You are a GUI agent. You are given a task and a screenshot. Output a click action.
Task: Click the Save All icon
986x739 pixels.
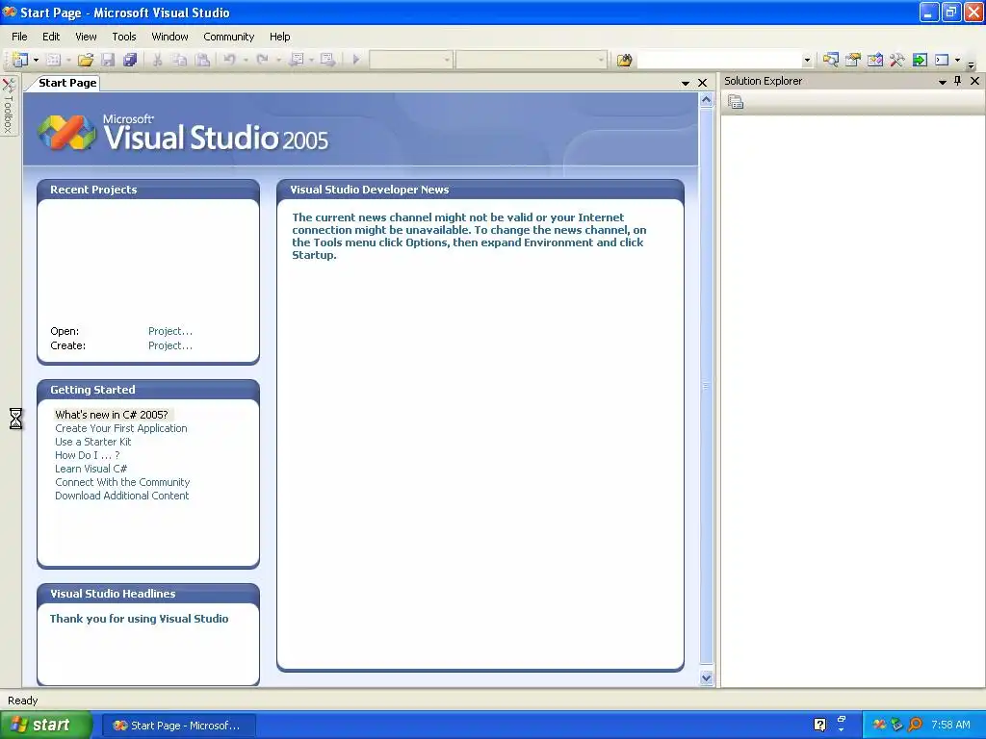coord(130,60)
